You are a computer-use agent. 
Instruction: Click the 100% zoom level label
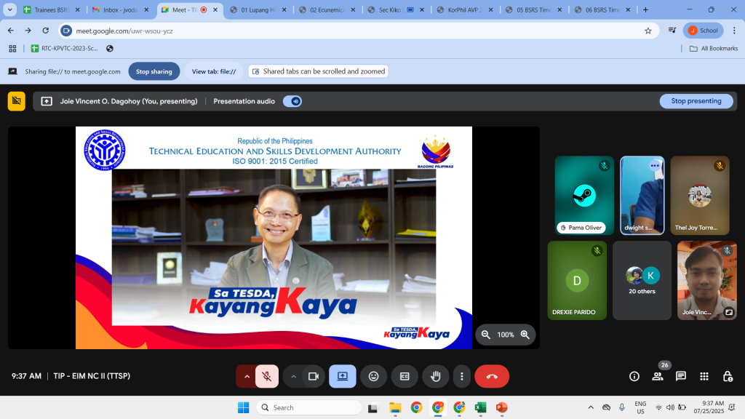pyautogui.click(x=506, y=335)
